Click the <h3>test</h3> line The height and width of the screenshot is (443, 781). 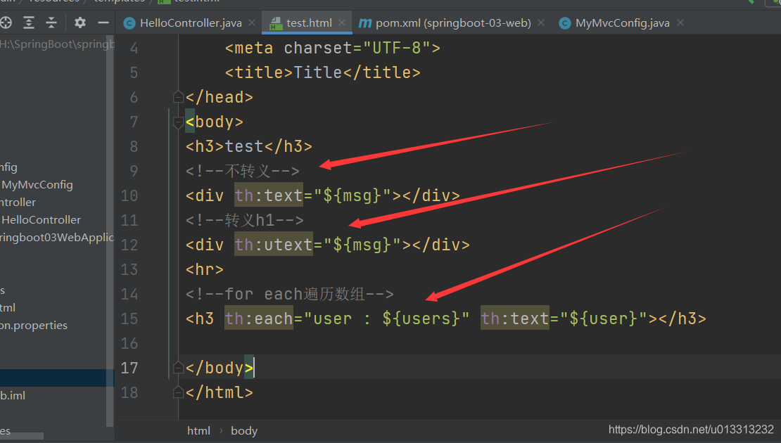[x=249, y=146]
